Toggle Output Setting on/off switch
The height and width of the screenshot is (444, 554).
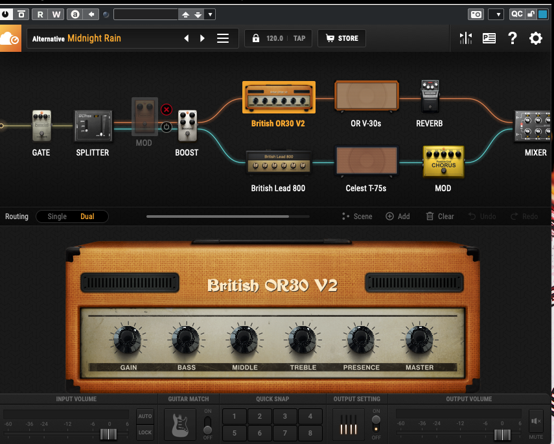point(376,424)
